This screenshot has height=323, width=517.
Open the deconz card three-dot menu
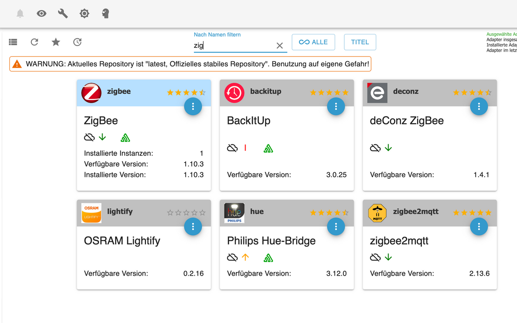[x=479, y=106]
